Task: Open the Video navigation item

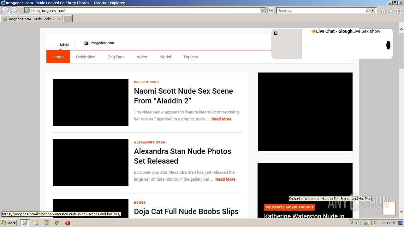Action: click(142, 57)
